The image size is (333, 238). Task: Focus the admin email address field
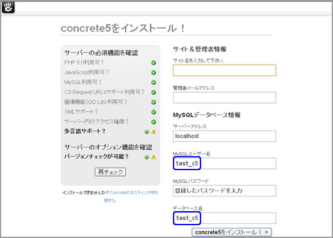pyautogui.click(x=225, y=98)
